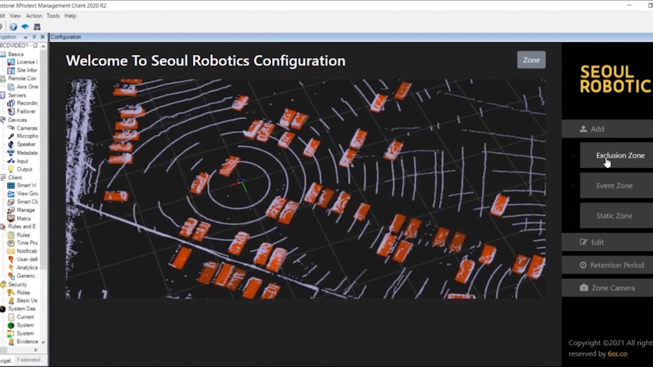Screen dimensions: 653x367
Task: Open the navigation pane dropdown arrow
Action: coord(26,37)
